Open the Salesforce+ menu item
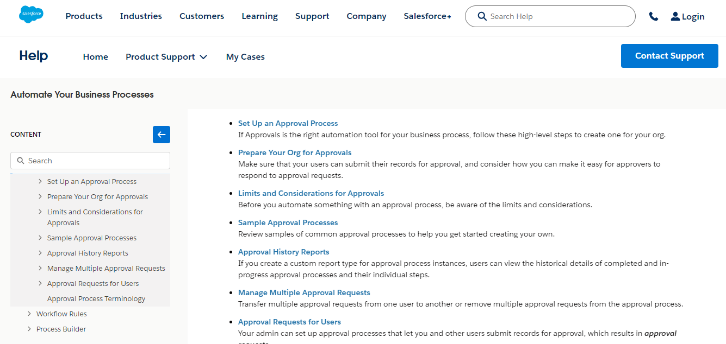Viewport: 726px width, 344px height. pyautogui.click(x=427, y=16)
